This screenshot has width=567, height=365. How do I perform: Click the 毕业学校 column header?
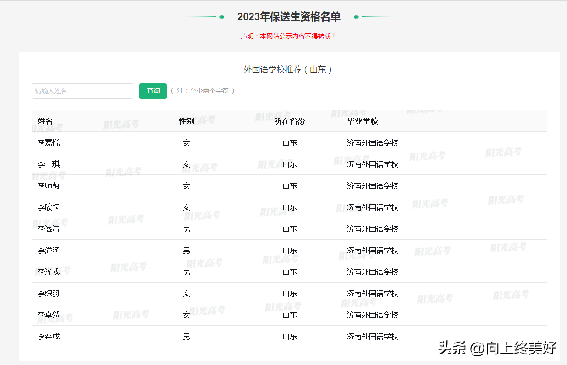pos(363,121)
